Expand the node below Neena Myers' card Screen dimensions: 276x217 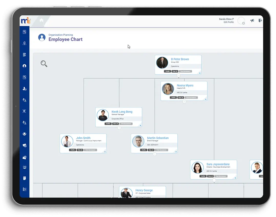pos(184,101)
